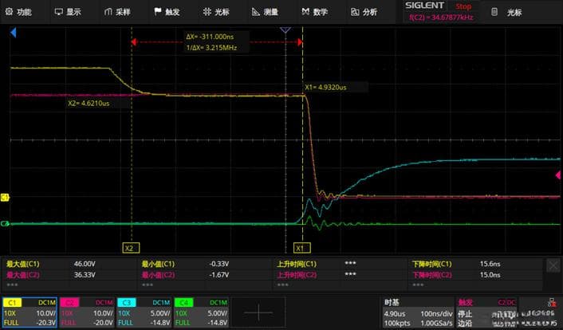Click the 100ns/div timebase value
The height and width of the screenshot is (330, 563).
pos(436,313)
